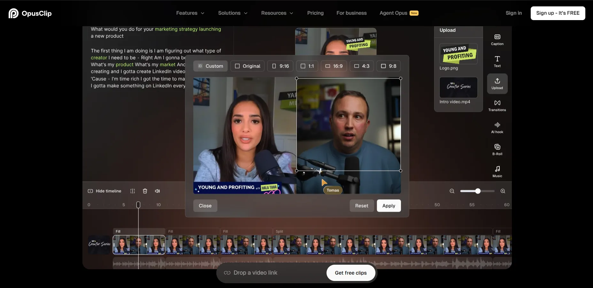Select the 16:9 aspect ratio
This screenshot has width=593, height=288.
point(334,66)
